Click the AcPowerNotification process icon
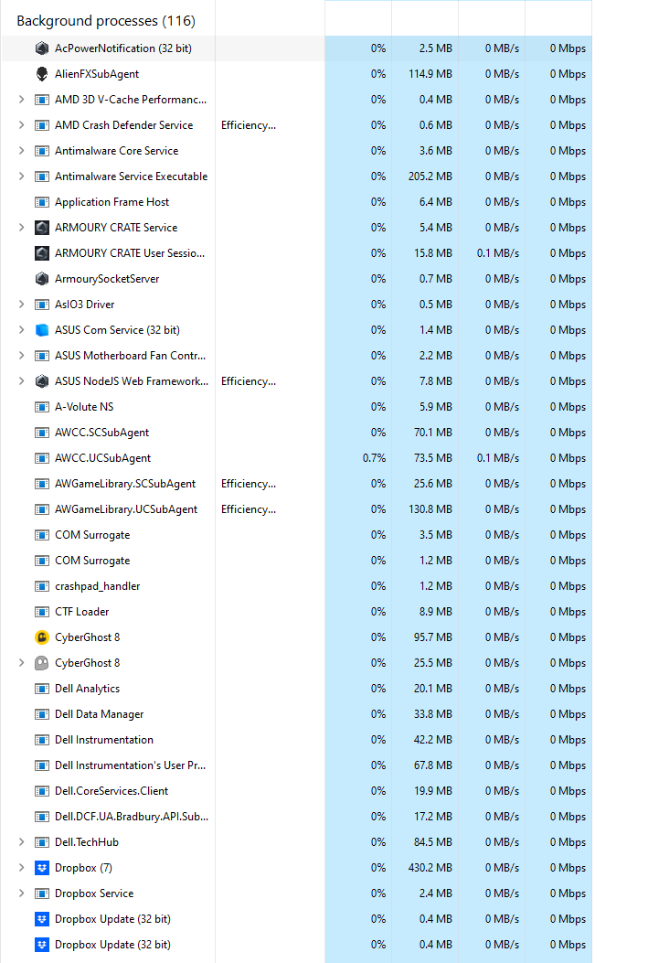Viewport: 648px width, 963px height. pos(42,48)
